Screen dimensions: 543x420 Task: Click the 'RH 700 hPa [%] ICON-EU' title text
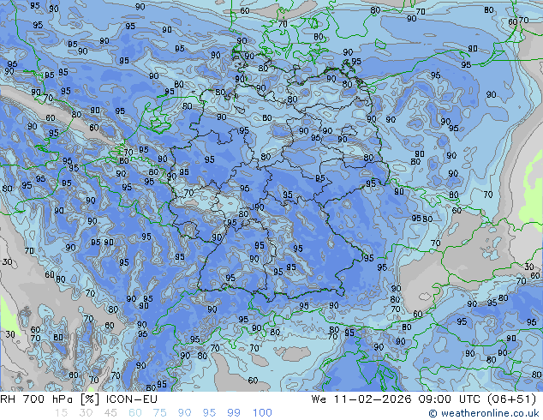pos(79,399)
